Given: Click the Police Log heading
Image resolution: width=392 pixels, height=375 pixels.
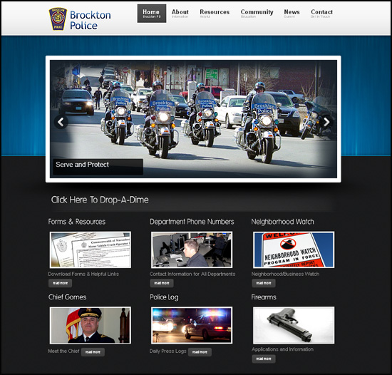Looking at the screenshot, I should (x=164, y=297).
